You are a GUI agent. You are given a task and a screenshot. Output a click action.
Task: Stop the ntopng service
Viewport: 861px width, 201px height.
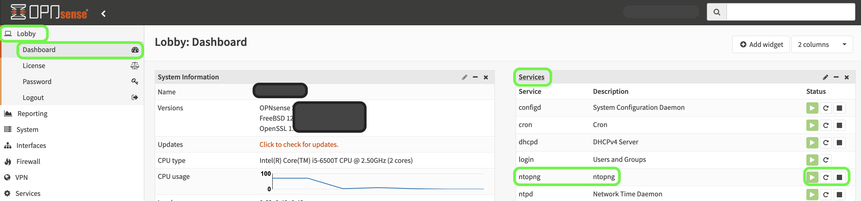(839, 177)
